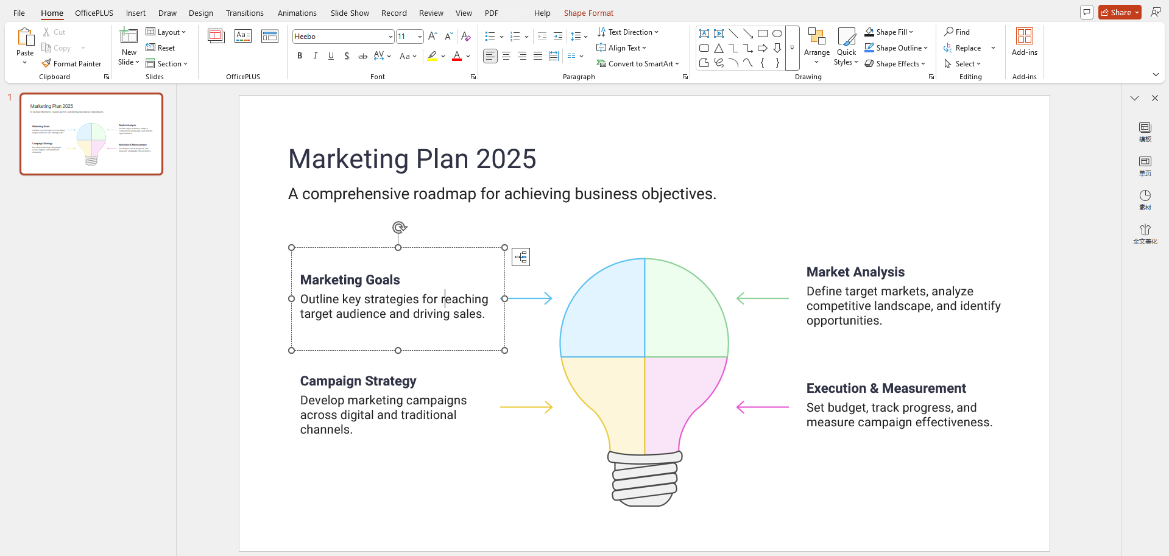The width and height of the screenshot is (1169, 556).
Task: Clear all formatting with eraser icon
Action: [466, 37]
